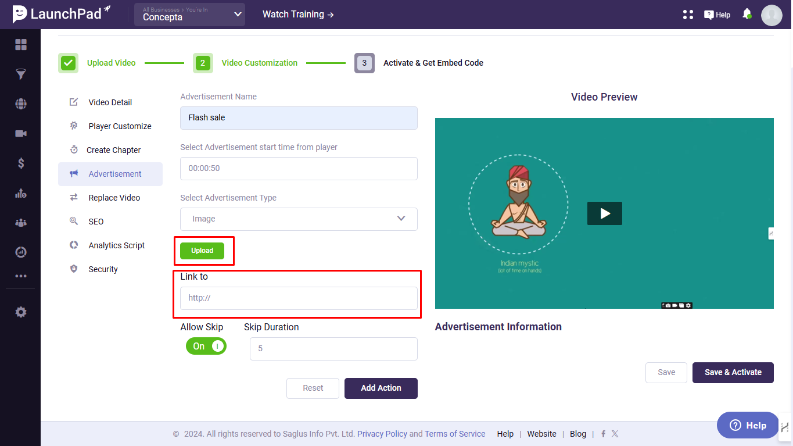Click the Player Customize gear icon
This screenshot has height=446, width=793.
point(74,126)
